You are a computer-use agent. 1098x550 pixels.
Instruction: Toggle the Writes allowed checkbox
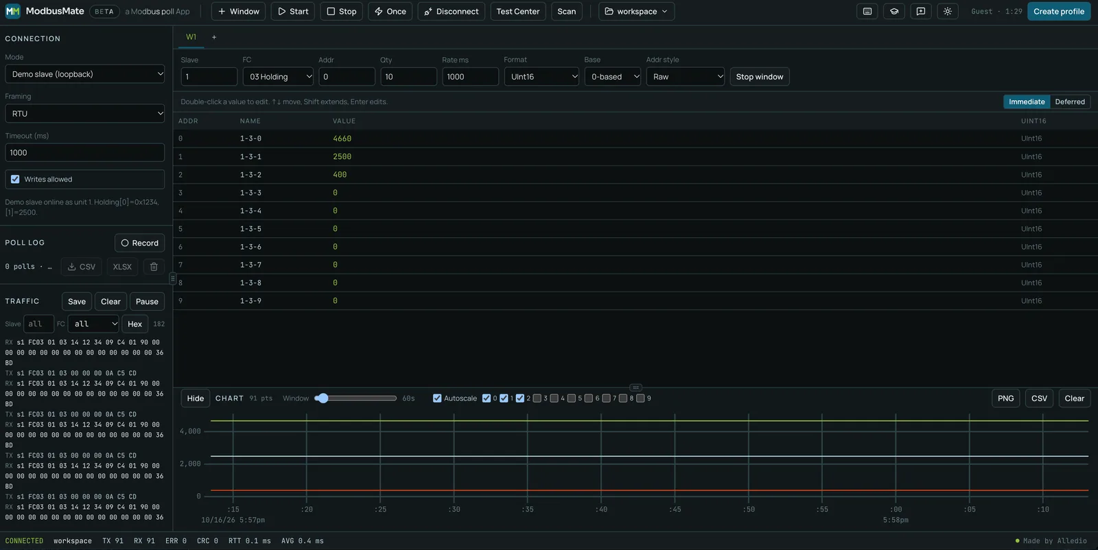(x=15, y=179)
